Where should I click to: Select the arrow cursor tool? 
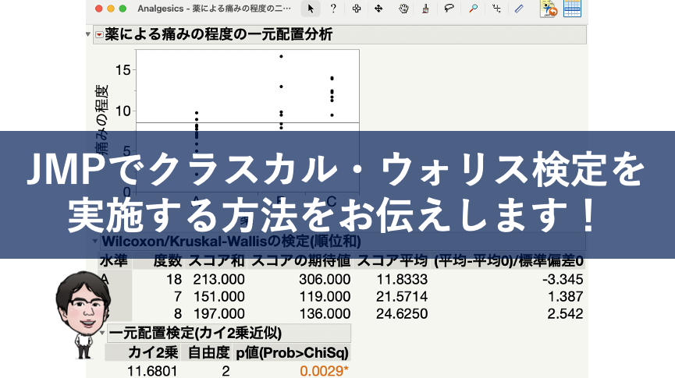coord(311,9)
